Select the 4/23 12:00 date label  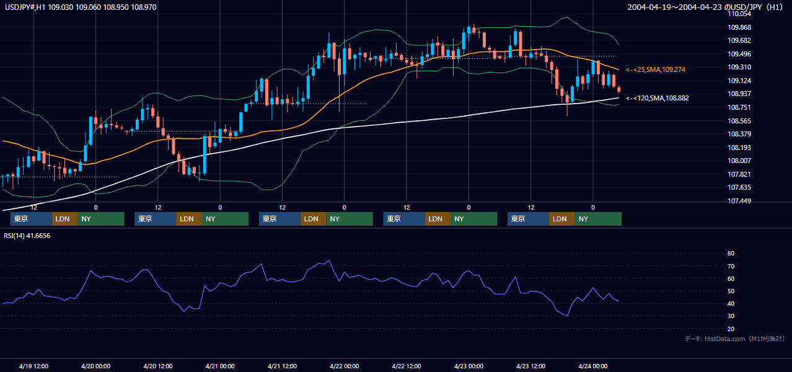[530, 366]
